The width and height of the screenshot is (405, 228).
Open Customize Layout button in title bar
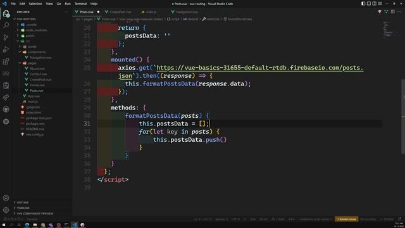coord(380,4)
